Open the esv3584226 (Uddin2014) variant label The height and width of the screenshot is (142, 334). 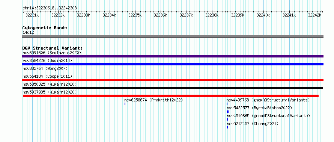47,60
